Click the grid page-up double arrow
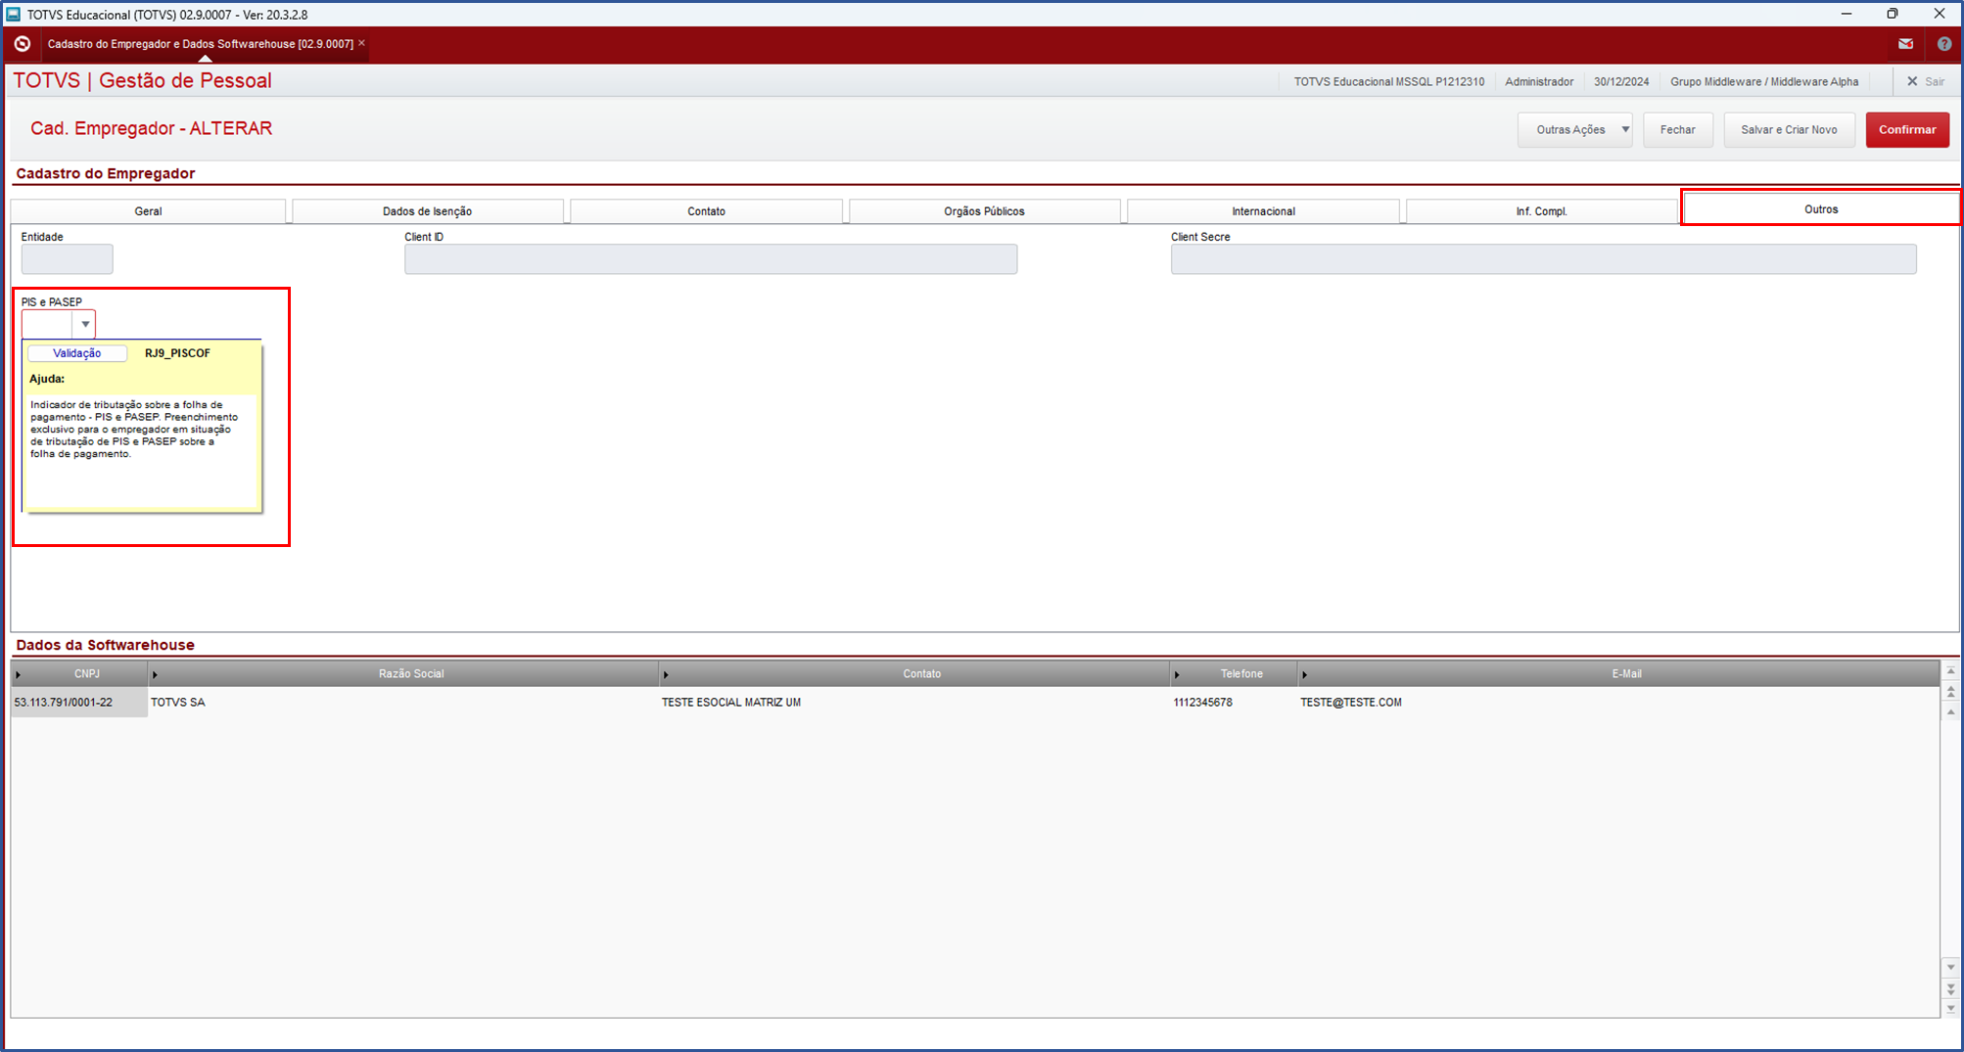Image resolution: width=1964 pixels, height=1052 pixels. tap(1950, 691)
